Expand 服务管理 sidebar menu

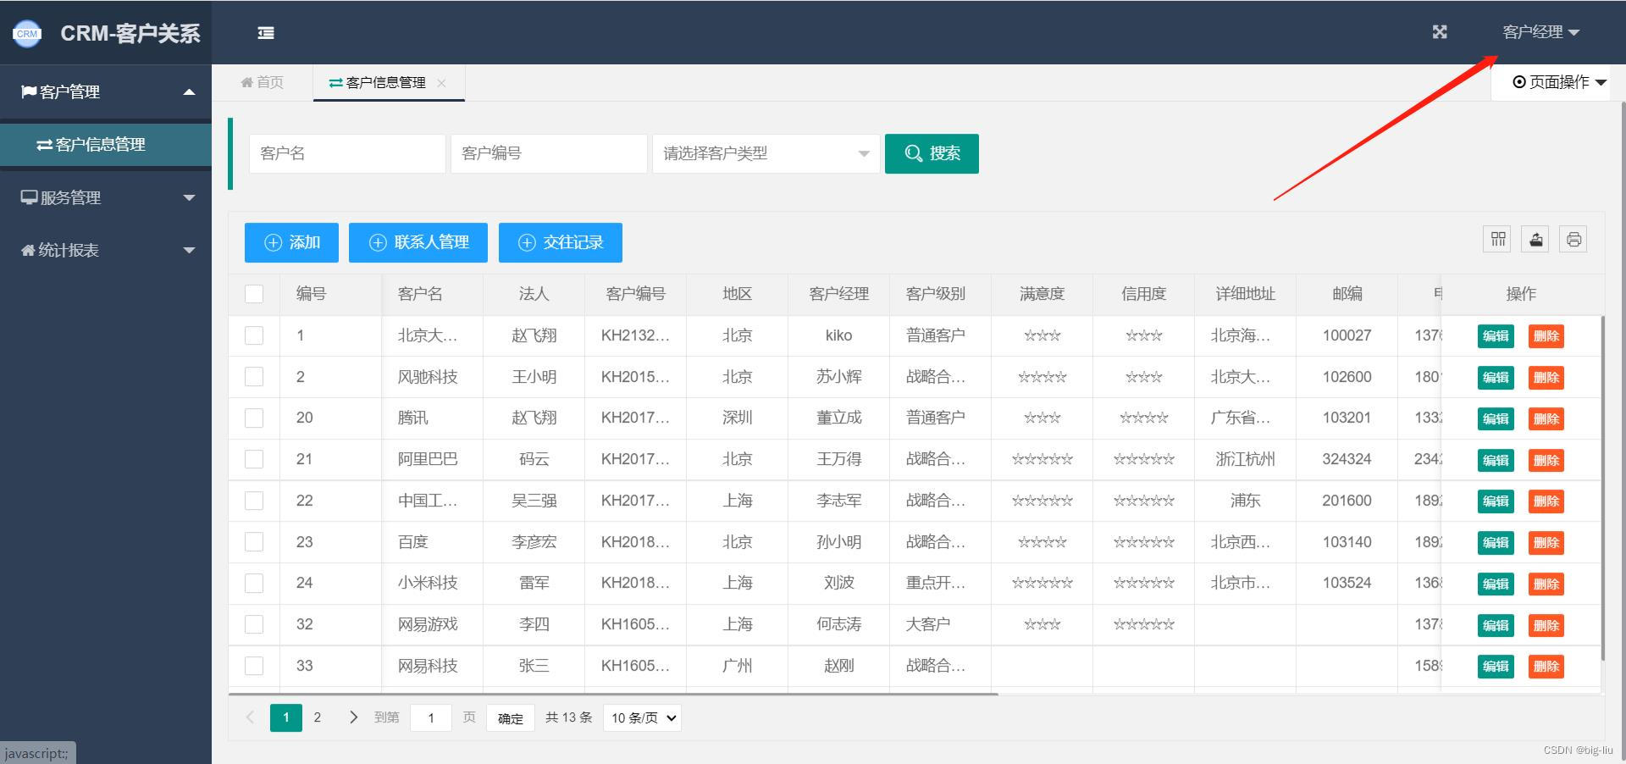(106, 197)
